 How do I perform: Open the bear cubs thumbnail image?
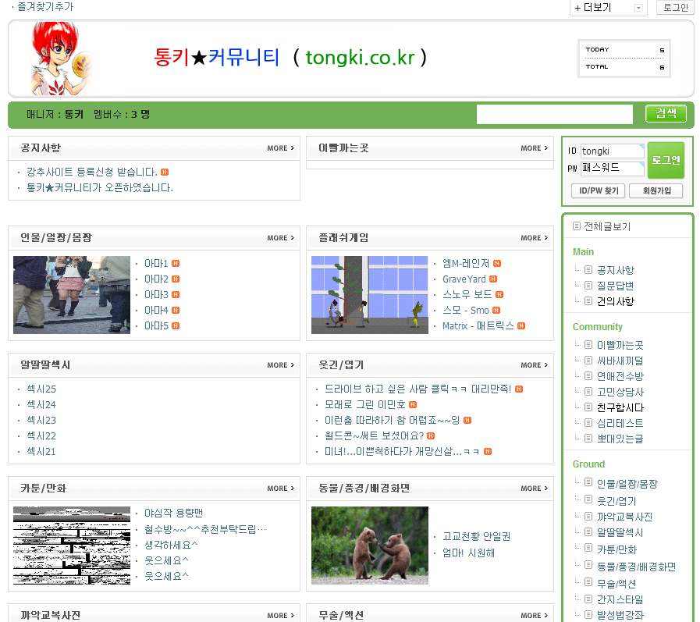[369, 546]
